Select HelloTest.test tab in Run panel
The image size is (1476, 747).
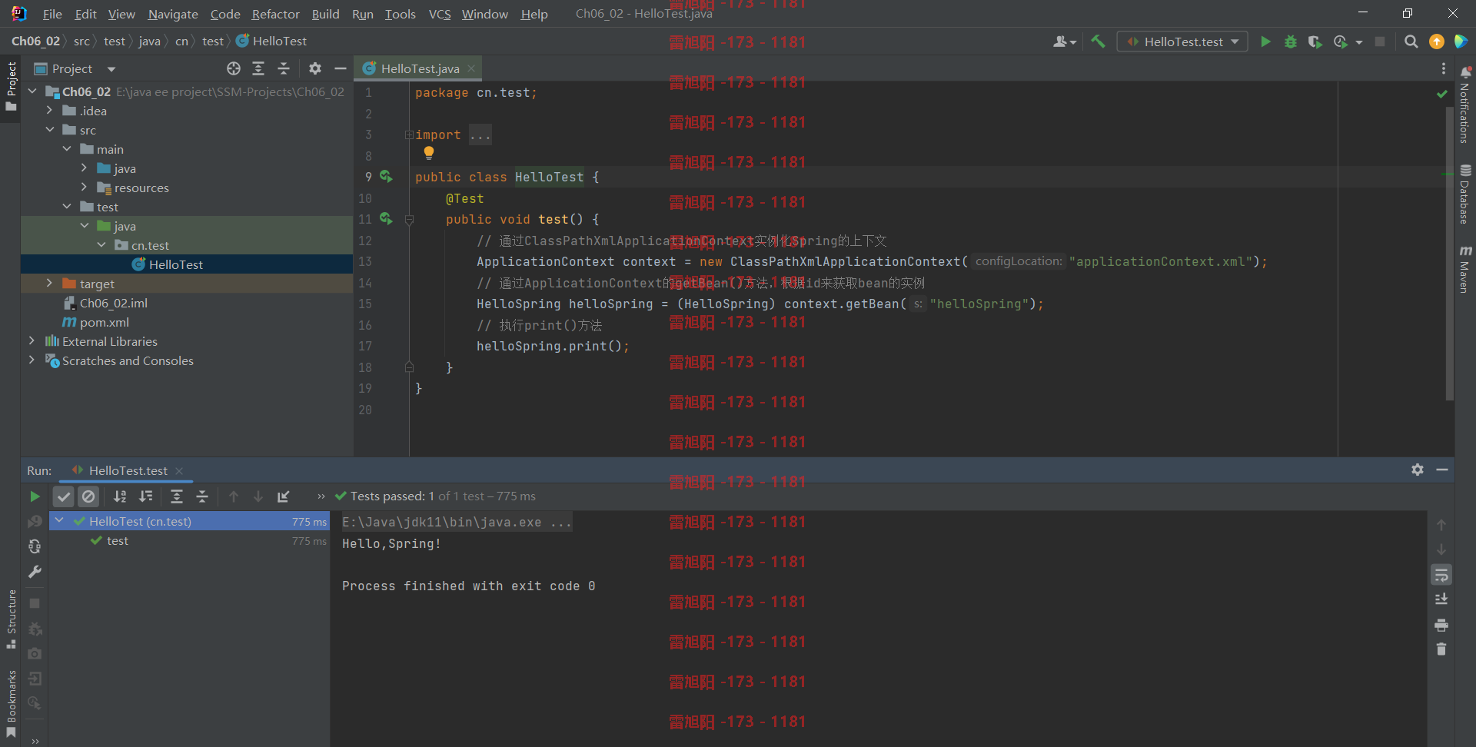pos(128,470)
